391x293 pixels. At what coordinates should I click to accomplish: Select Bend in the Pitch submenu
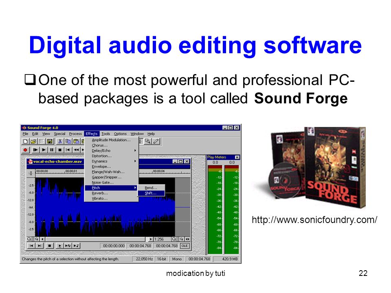(152, 188)
